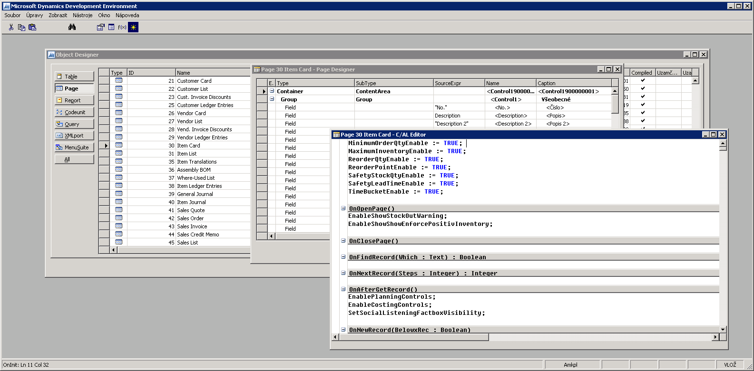This screenshot has height=371, width=754.
Task: Select the XMLport object type button
Action: point(74,136)
